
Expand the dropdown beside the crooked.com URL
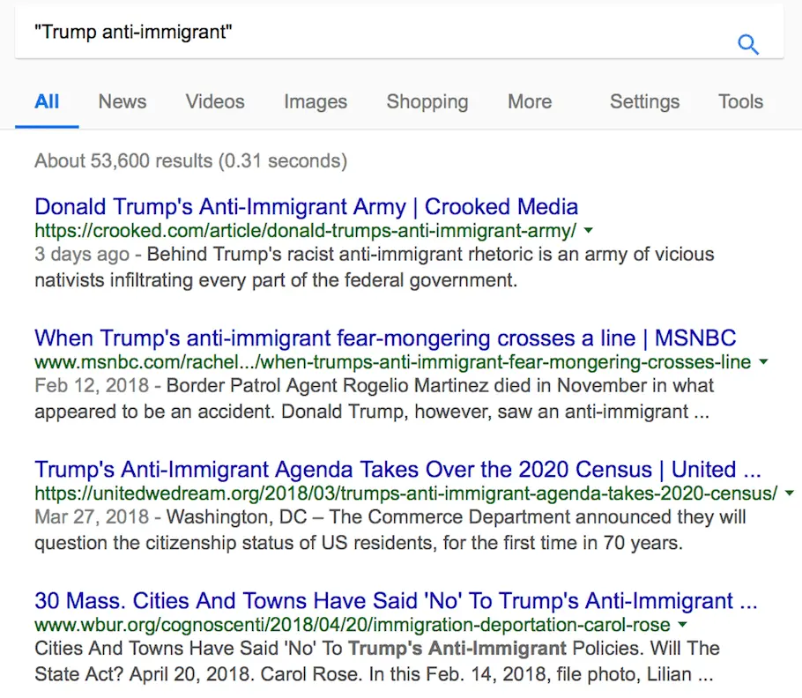[589, 229]
